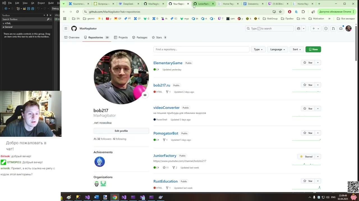The height and width of the screenshot is (201, 359).
Task: Switch to the Stars profile tab
Action: pos(159,37)
